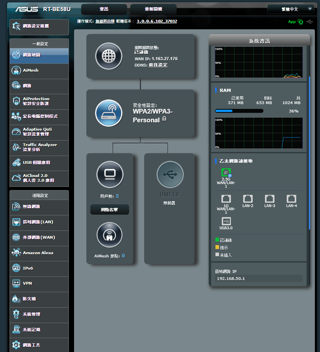This screenshot has width=320, height=352.
Task: Open the AiMesh sidebar page
Action: pyautogui.click(x=39, y=71)
